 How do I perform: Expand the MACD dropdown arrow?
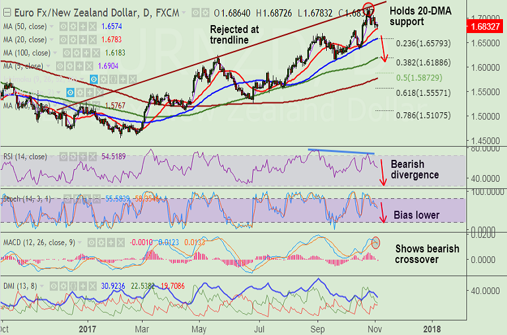(79, 242)
